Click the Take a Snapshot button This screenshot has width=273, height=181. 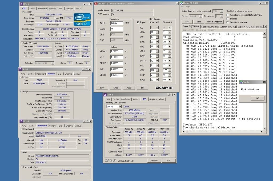click(214, 22)
